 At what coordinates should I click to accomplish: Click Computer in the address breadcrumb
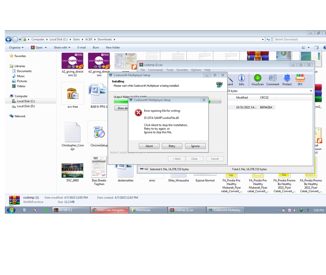[x=38, y=39]
